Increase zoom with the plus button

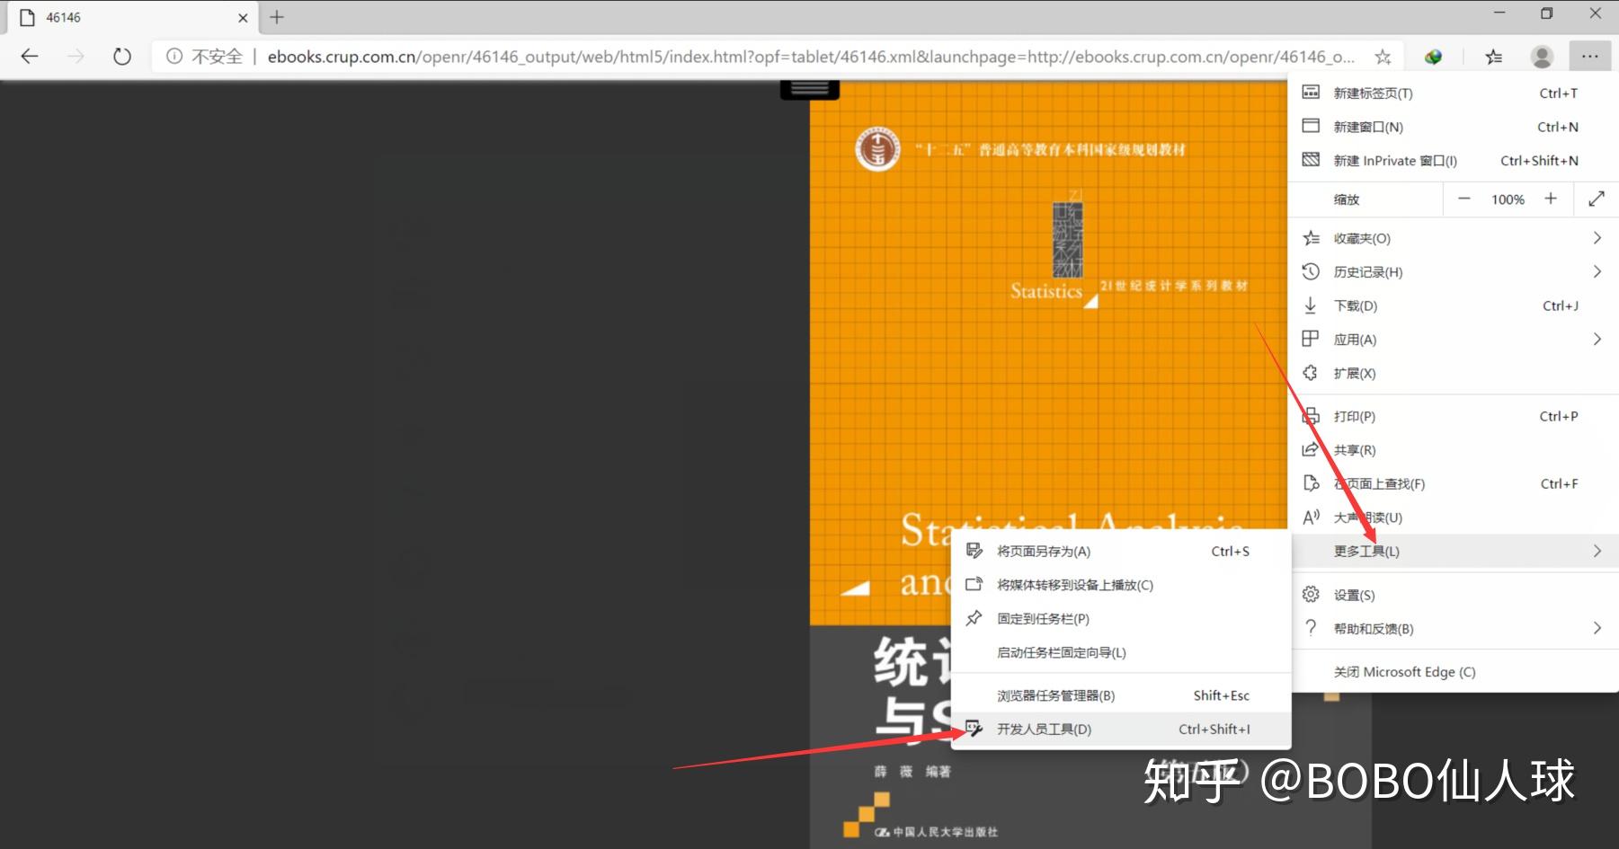coord(1551,199)
